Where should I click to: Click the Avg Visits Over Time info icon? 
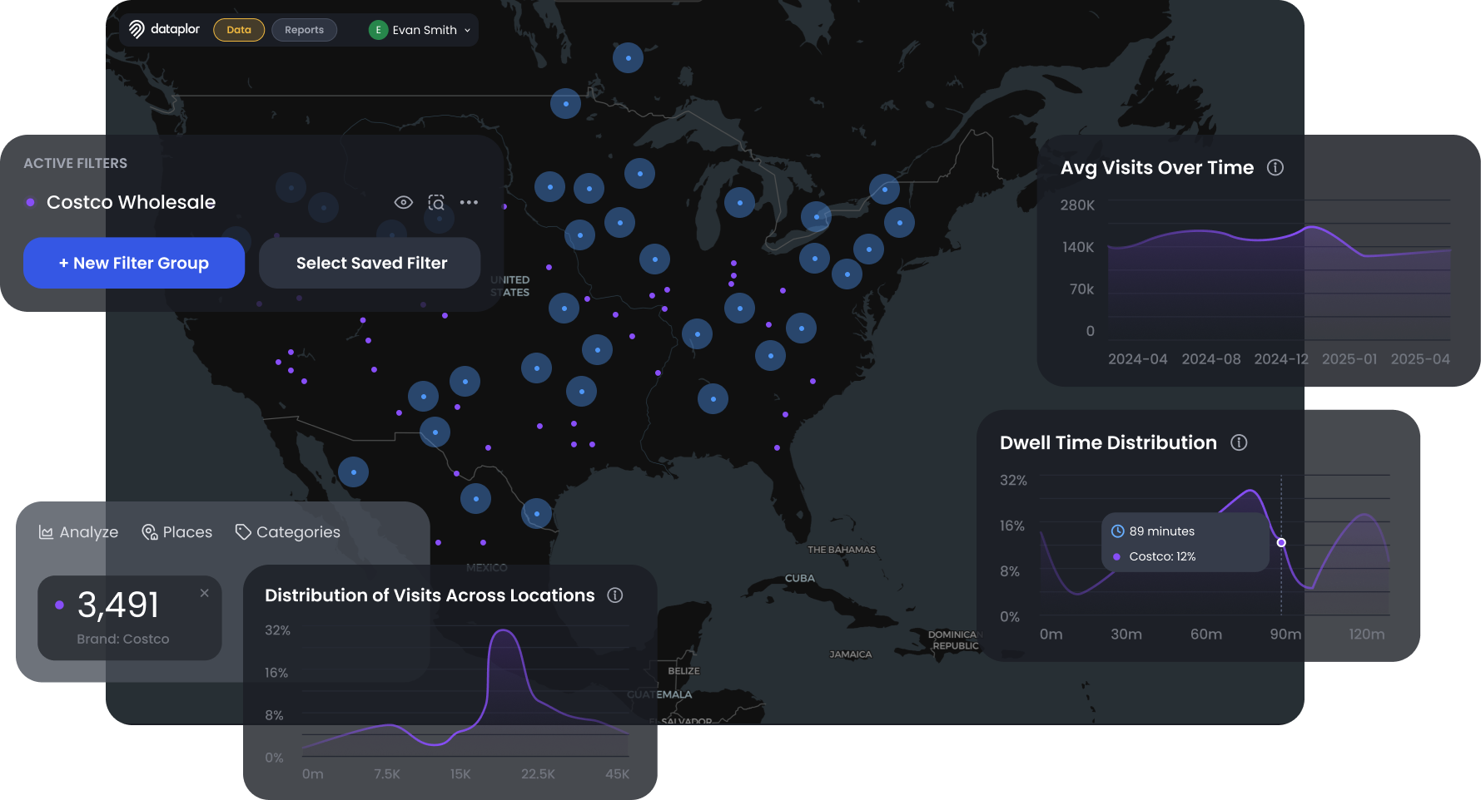[x=1275, y=167]
